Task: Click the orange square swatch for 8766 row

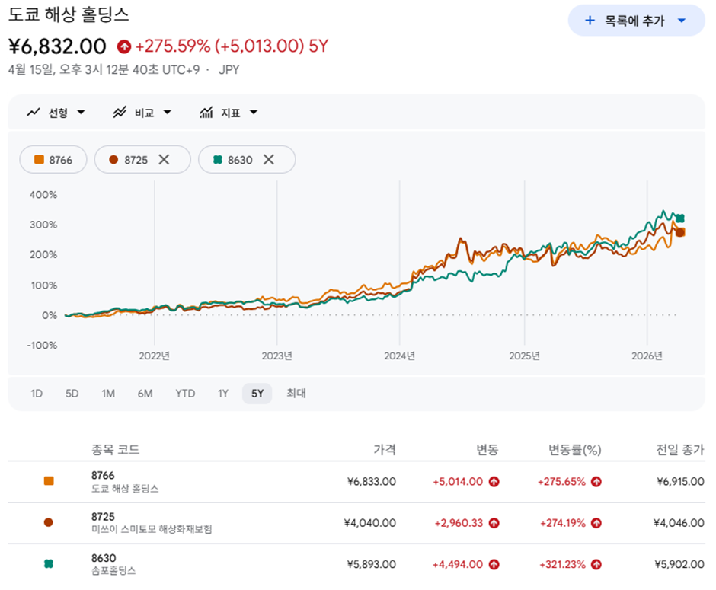Action: (49, 481)
